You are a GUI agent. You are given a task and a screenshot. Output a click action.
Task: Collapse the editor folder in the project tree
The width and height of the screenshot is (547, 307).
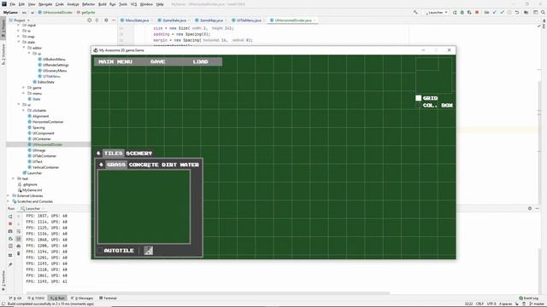(x=24, y=48)
